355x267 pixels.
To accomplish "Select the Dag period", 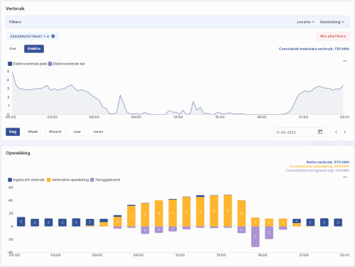I will (13, 132).
